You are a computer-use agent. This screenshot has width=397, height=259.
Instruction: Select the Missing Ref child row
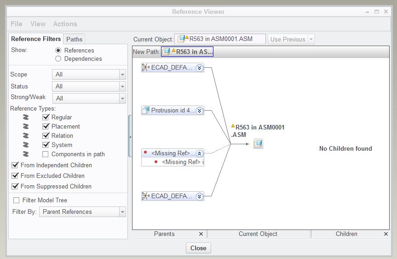[173, 162]
